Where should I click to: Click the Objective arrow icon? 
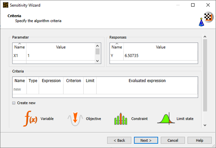[75, 119]
